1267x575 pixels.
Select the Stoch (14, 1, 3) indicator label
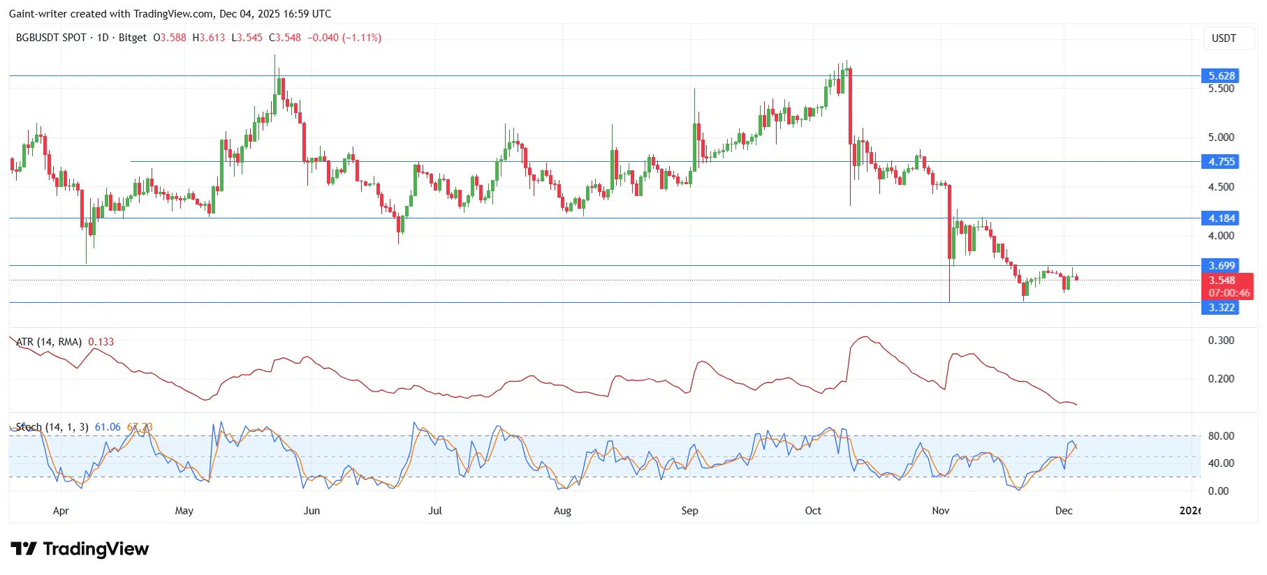click(52, 427)
